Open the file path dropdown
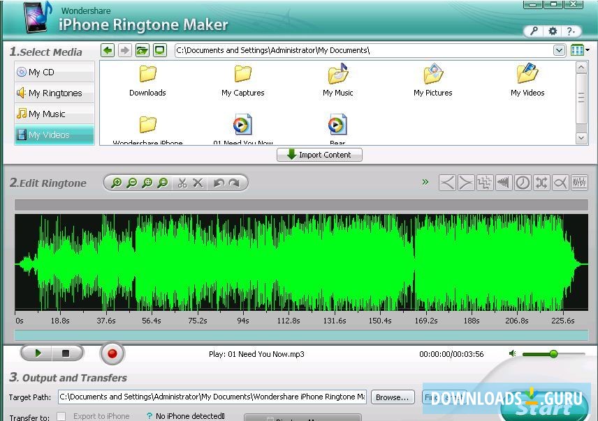 click(x=559, y=50)
